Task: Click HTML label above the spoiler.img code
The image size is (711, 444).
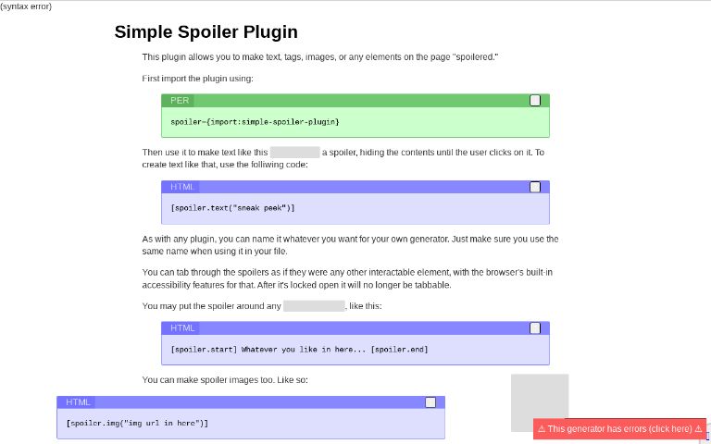Action: pyautogui.click(x=78, y=402)
